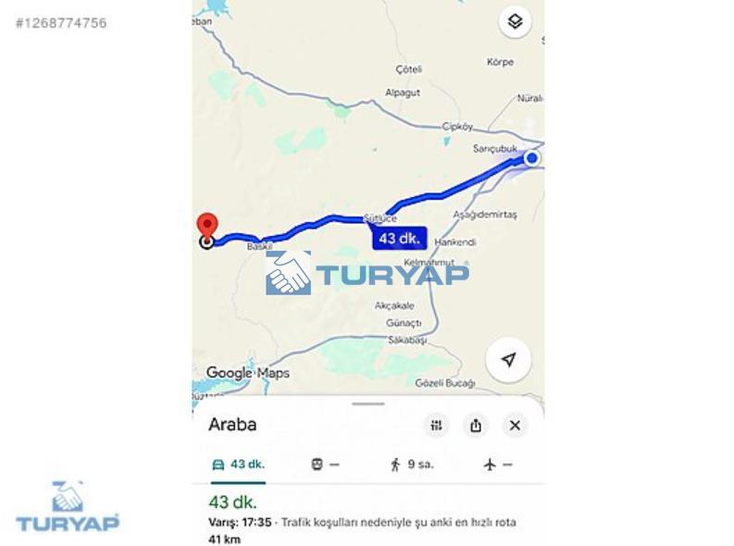Select the car travel mode tab
Screen dimensions: 734x546
[238, 465]
